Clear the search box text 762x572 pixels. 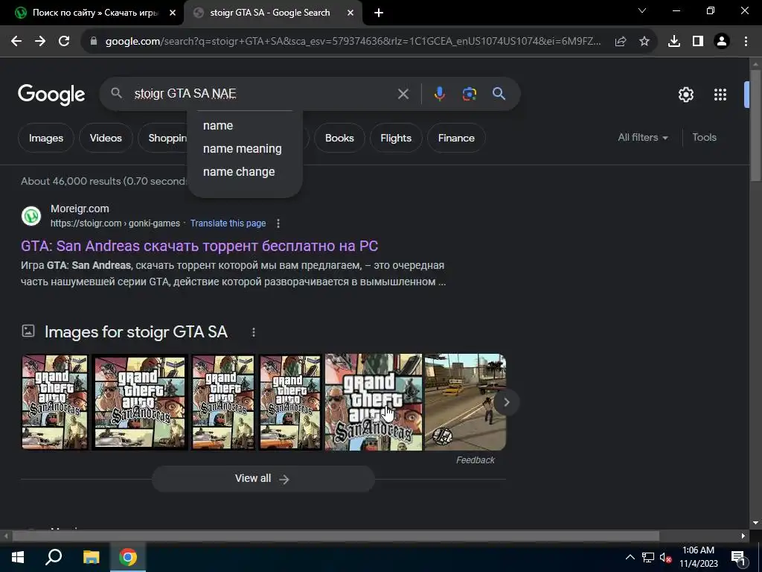(403, 94)
